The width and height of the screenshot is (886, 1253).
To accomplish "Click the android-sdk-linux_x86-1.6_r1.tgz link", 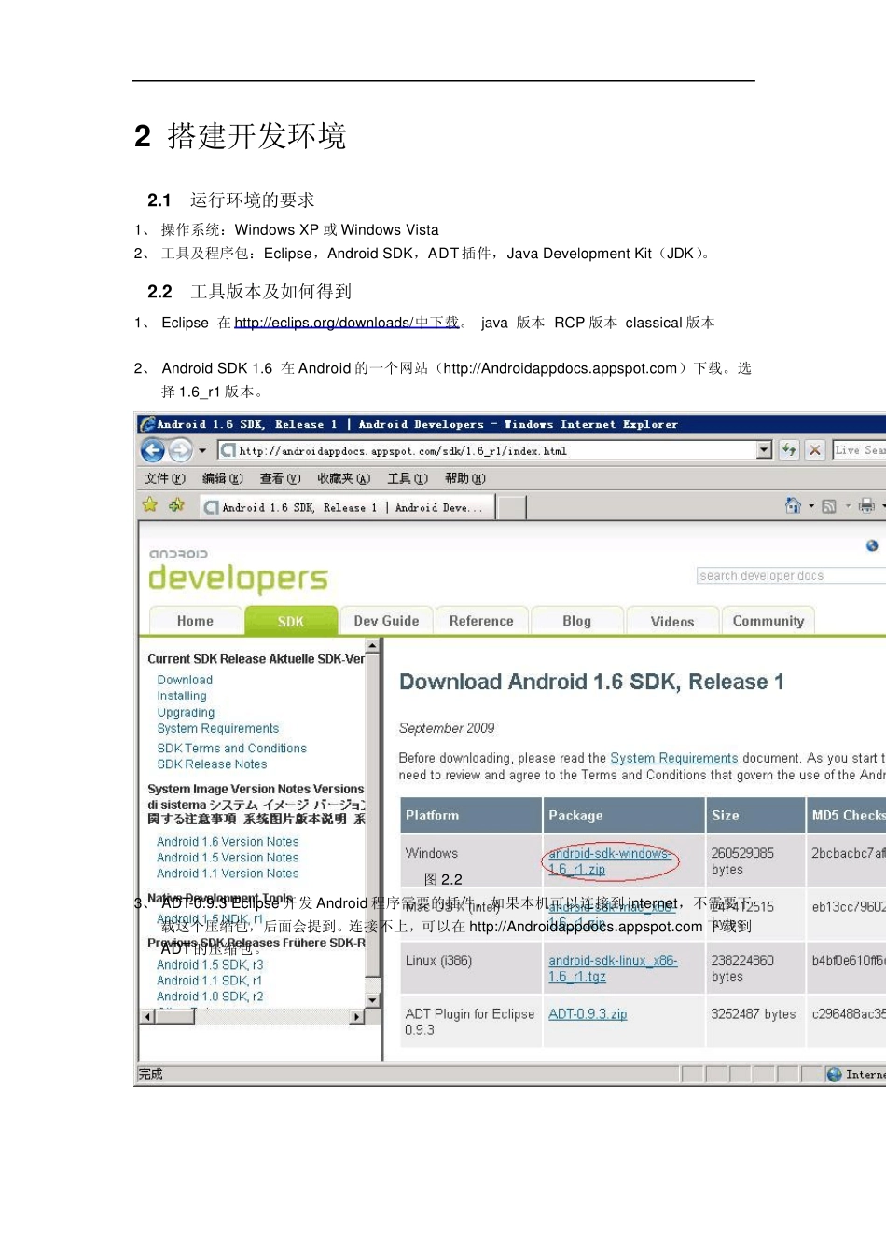I will click(x=613, y=969).
